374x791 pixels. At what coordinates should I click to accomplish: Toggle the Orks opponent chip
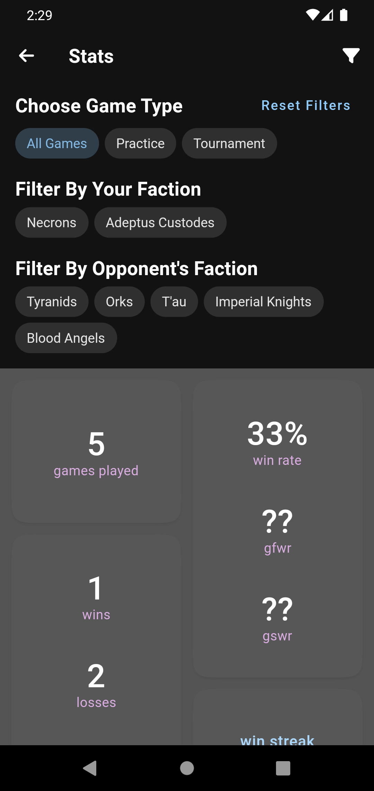(x=119, y=302)
